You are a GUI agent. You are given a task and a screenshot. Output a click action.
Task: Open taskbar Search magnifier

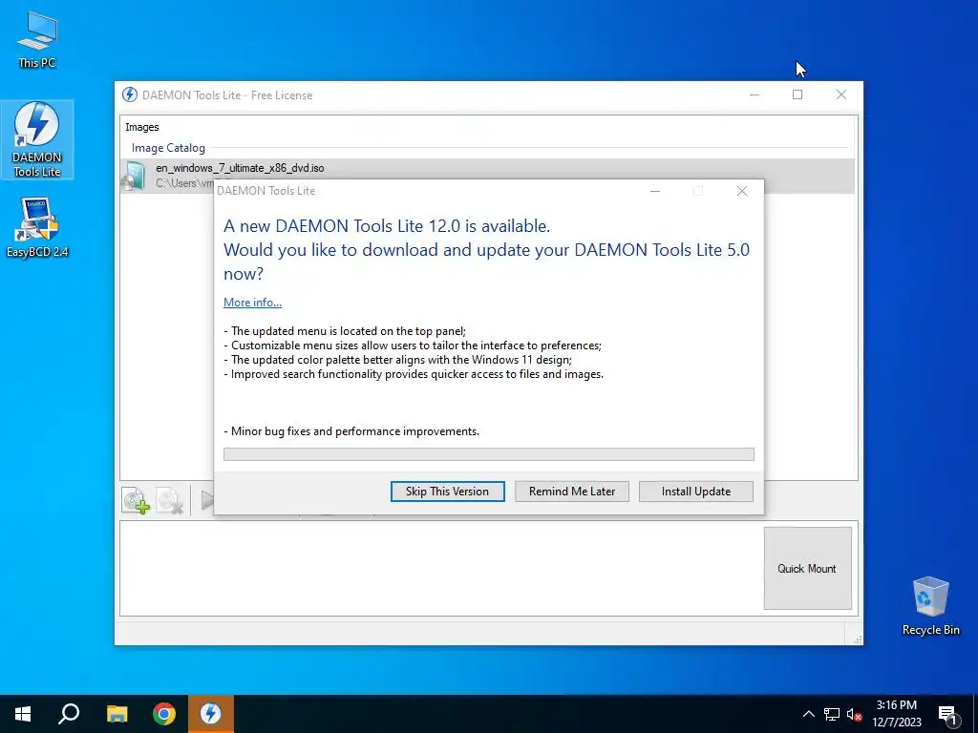(x=69, y=714)
